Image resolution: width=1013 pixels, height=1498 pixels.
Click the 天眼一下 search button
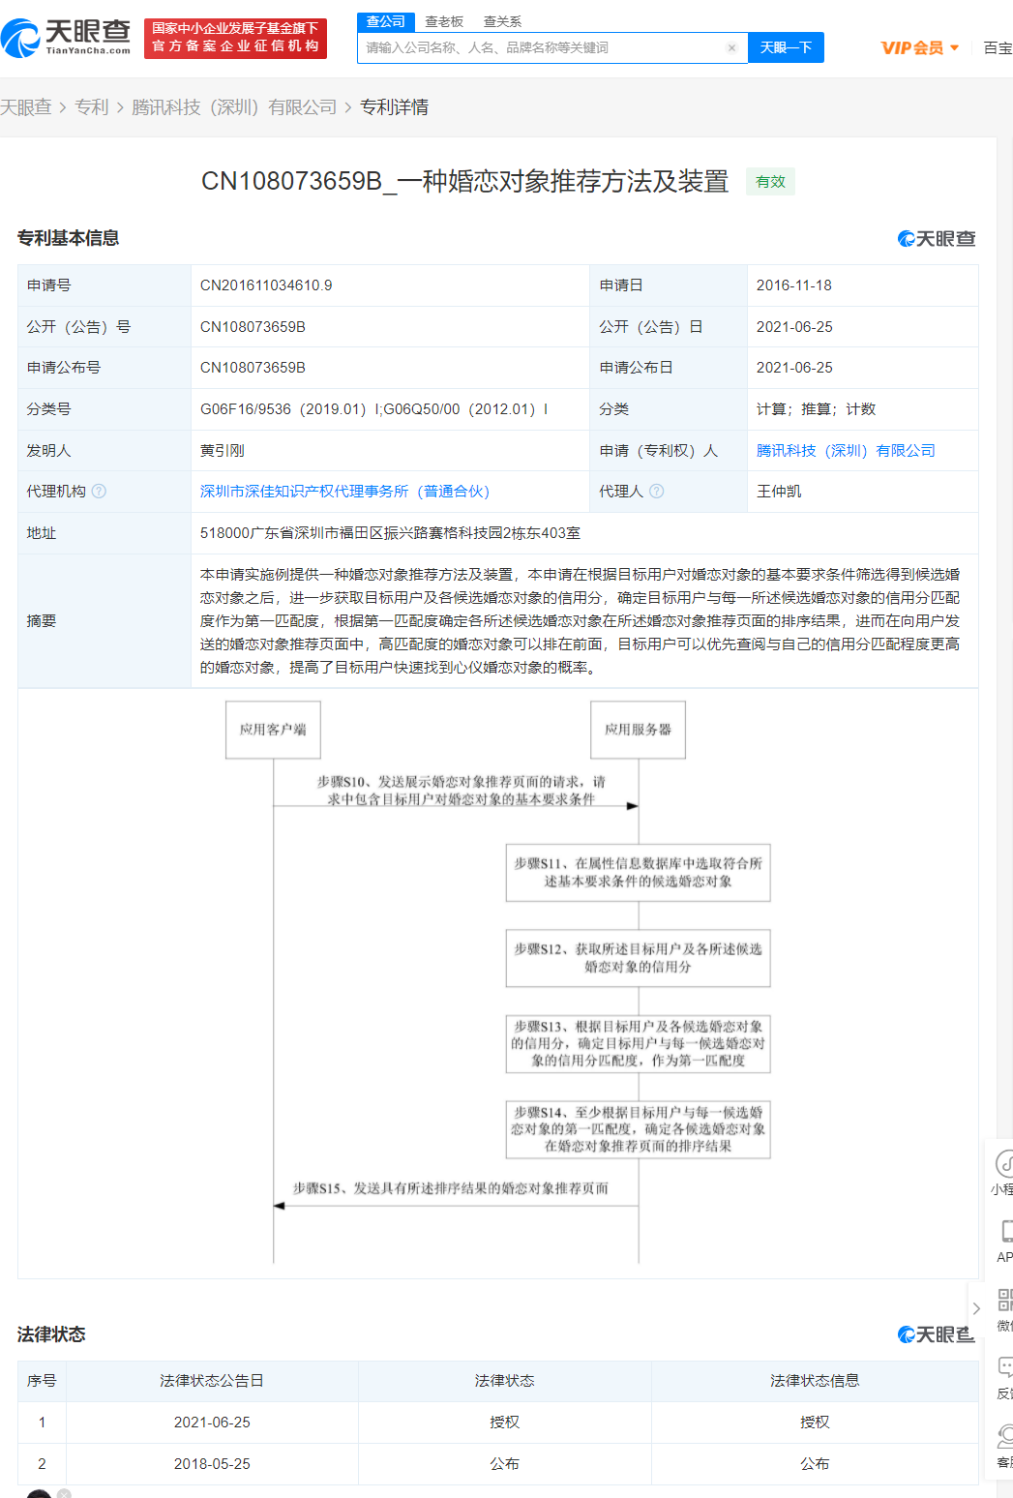tap(785, 46)
